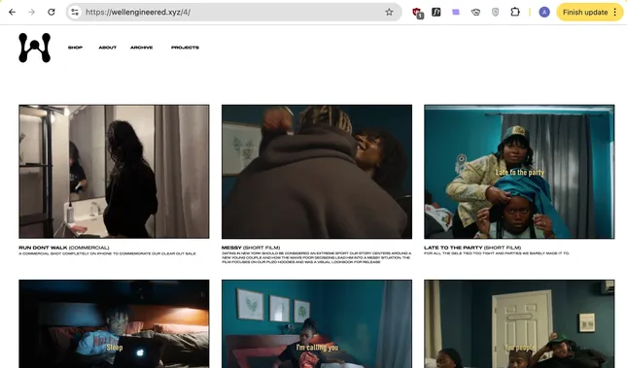
Task: Bookmark this page using the star icon
Action: pyautogui.click(x=389, y=12)
